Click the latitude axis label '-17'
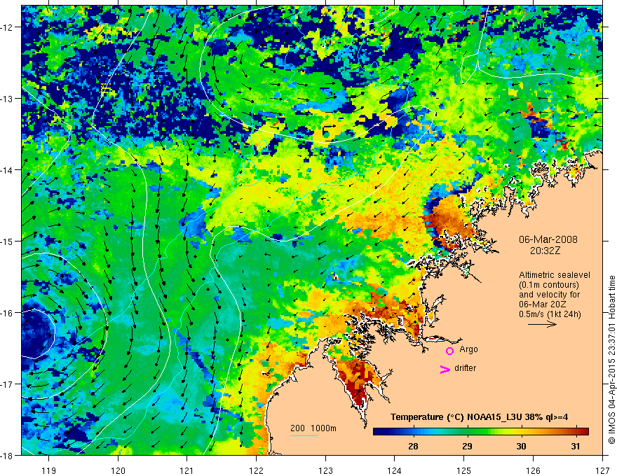 (x=8, y=384)
